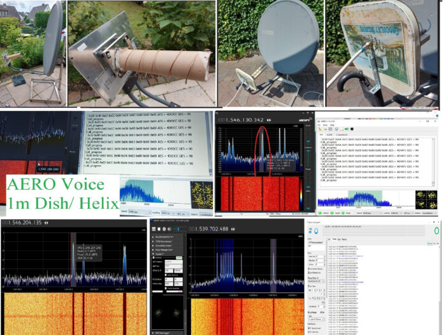The height and width of the screenshot is (335, 446).
Task: Click the vertical scrollbar of the decoder message list
Action: coord(440,290)
